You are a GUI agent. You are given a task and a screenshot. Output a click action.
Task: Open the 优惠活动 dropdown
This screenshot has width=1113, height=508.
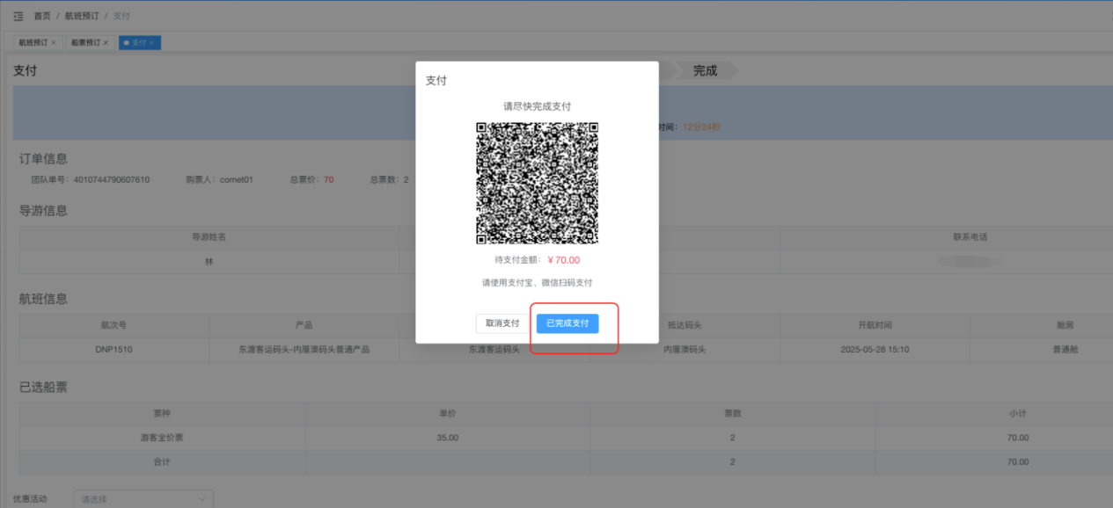click(143, 499)
